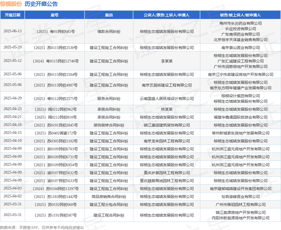Click plaintiff 南京艺晨铭建设工程有限公司
281x230 pixels.
(167, 85)
